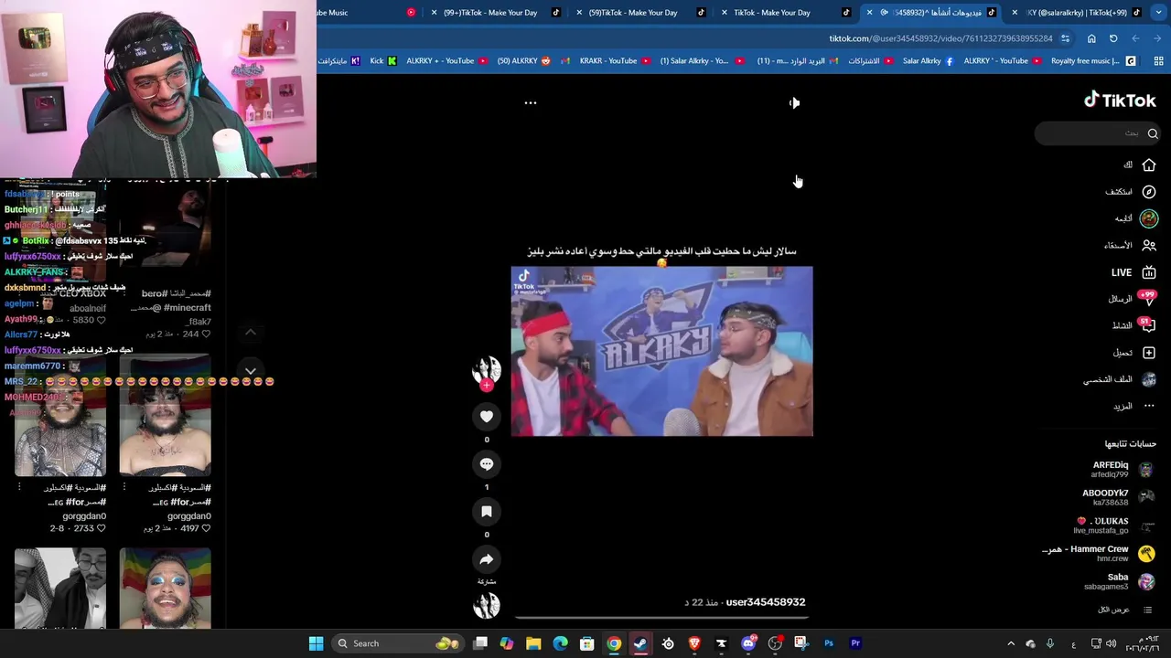This screenshot has height=658, width=1171.
Task: Open the Royalty free music bookmark
Action: pyautogui.click(x=1092, y=61)
